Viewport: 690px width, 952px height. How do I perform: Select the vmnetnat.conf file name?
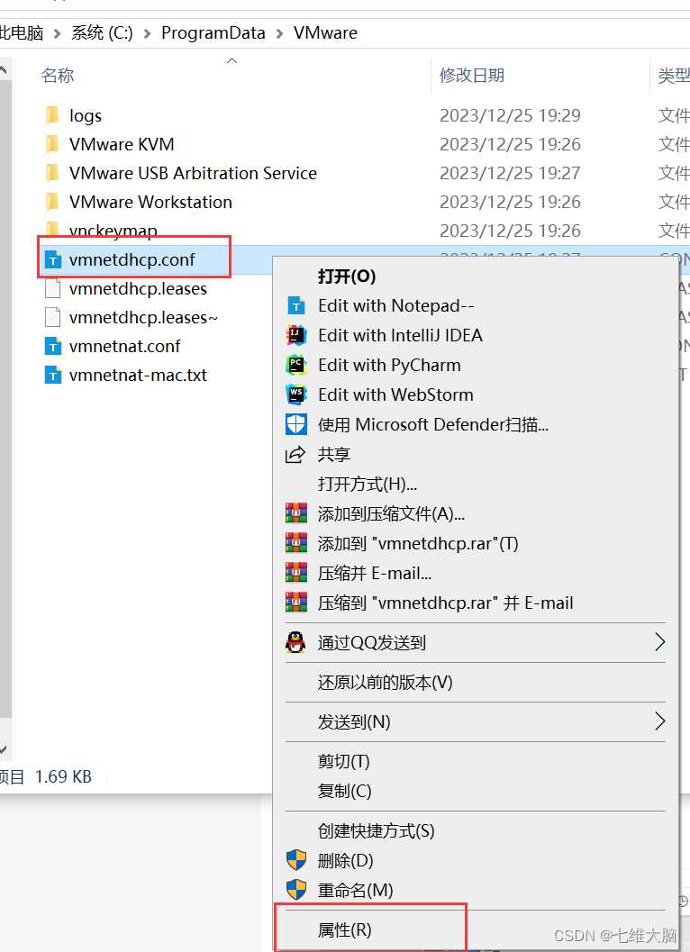[124, 346]
